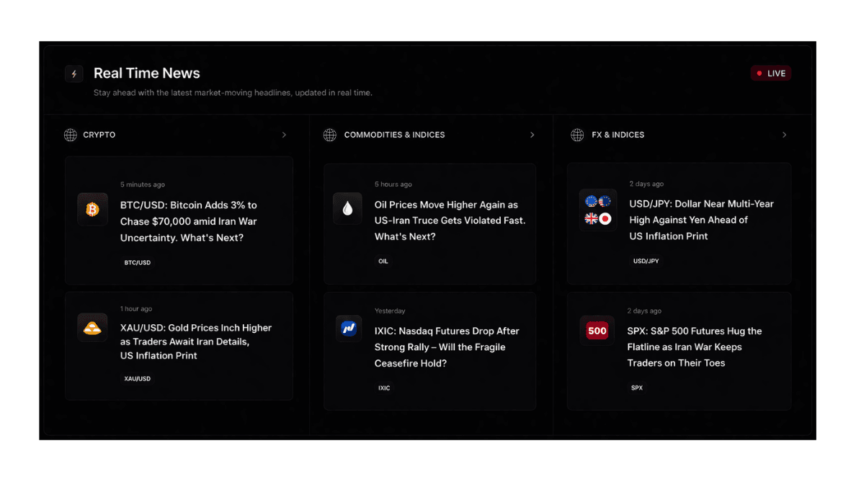The width and height of the screenshot is (856, 482).
Task: Click the lightning bolt Real Time News icon
Action: [x=73, y=73]
